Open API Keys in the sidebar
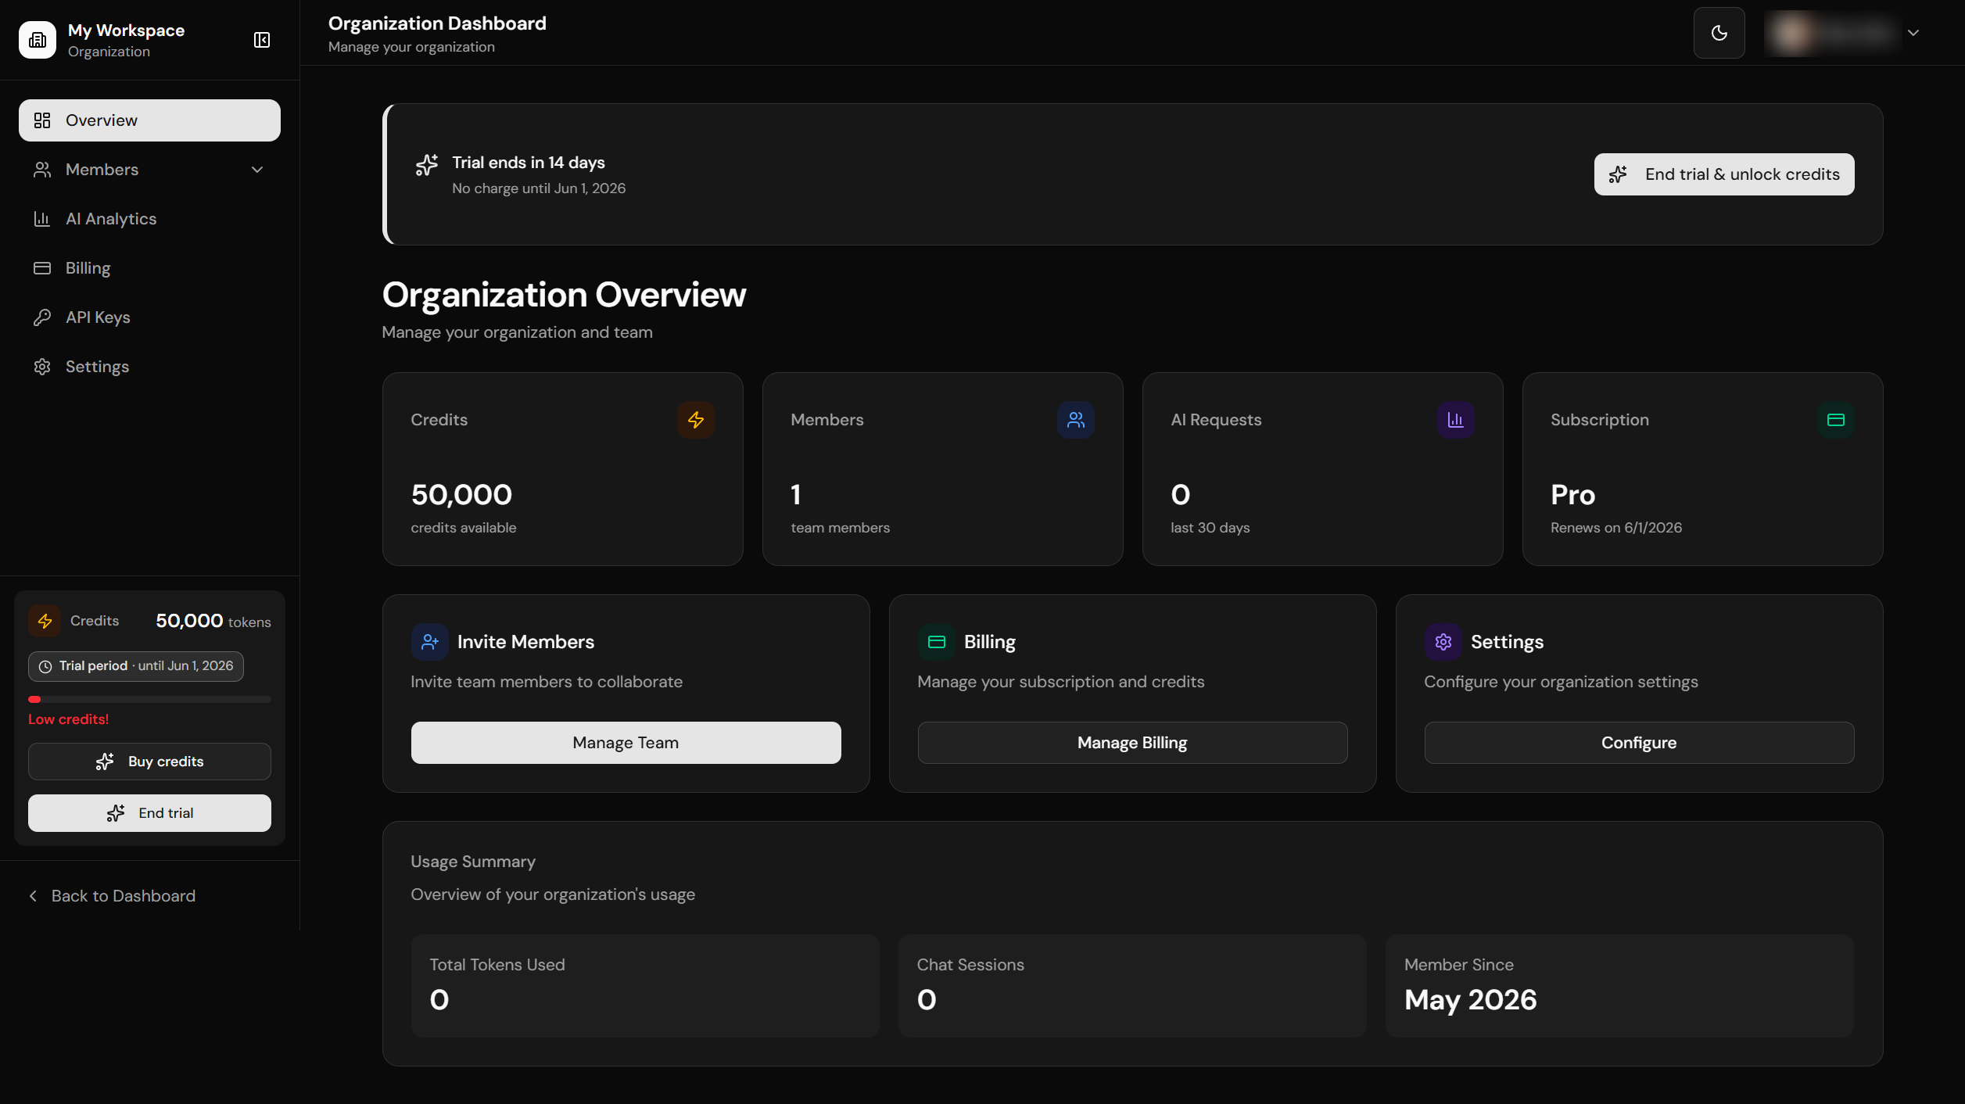The image size is (1965, 1104). tap(149, 317)
